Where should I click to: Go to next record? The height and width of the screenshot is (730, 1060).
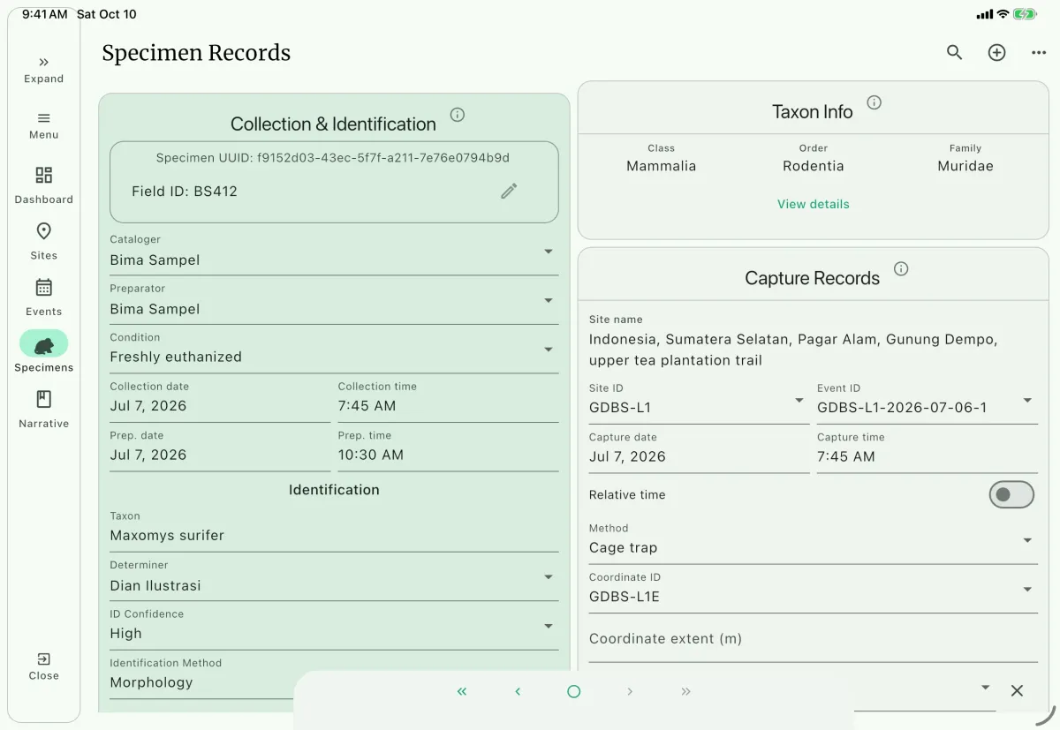click(x=630, y=692)
